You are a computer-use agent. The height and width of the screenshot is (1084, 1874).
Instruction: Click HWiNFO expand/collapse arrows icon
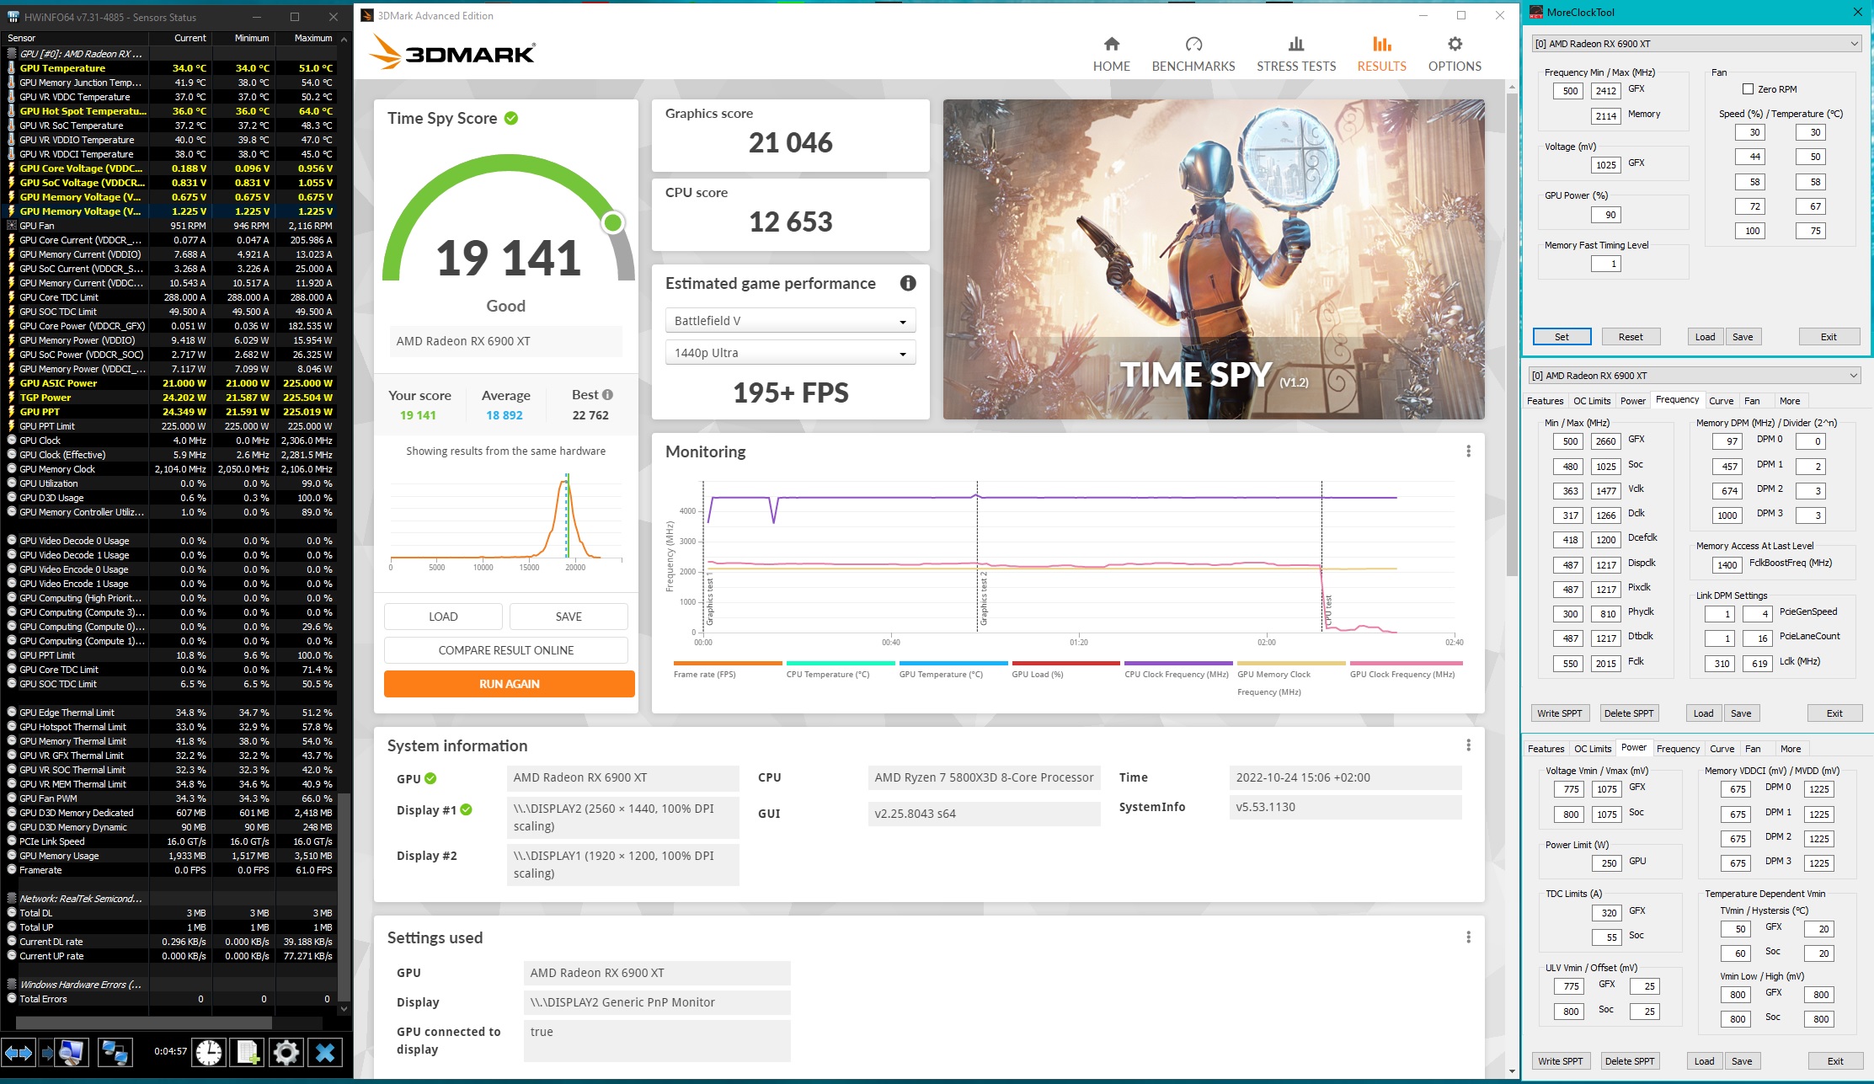point(19,1052)
